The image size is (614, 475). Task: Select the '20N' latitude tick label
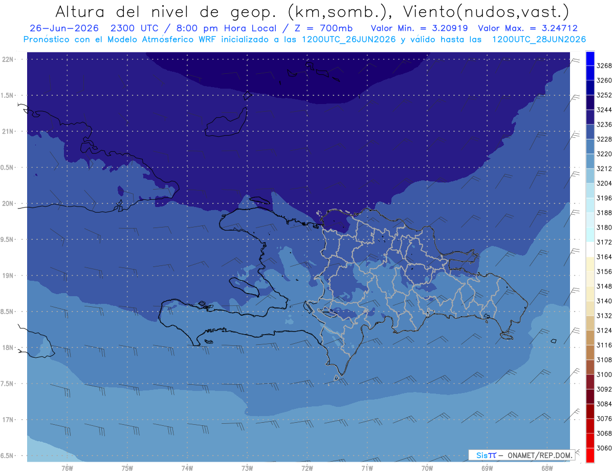7,203
